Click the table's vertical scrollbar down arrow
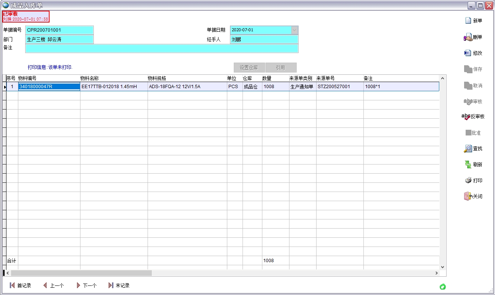This screenshot has height=295, width=495. coord(442,267)
